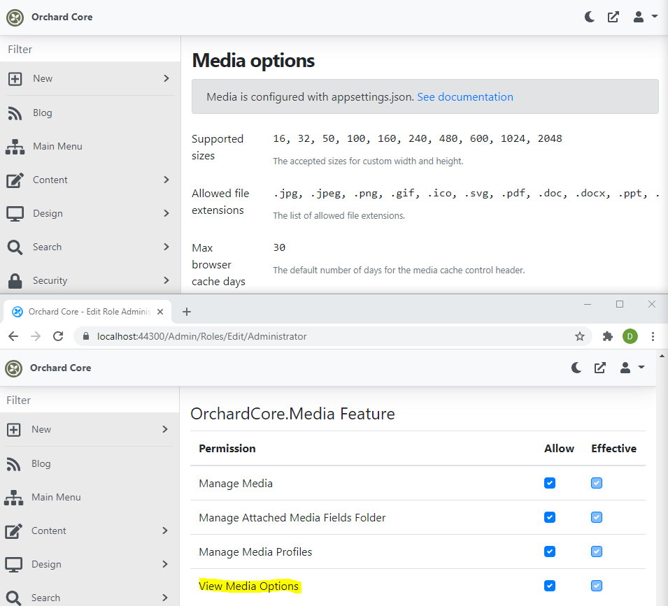Click Content edit icon in Edit Role sidebar
The image size is (668, 606).
tap(13, 531)
